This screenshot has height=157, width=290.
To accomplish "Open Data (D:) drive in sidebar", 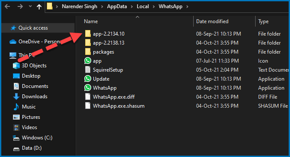I will 32,148.
